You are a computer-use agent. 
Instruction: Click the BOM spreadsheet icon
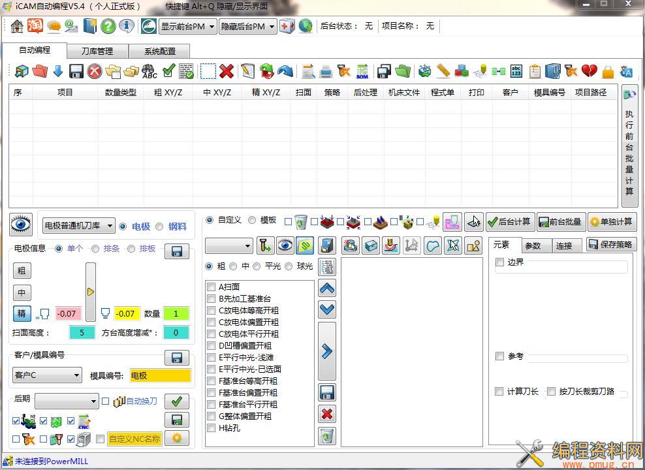click(x=362, y=71)
